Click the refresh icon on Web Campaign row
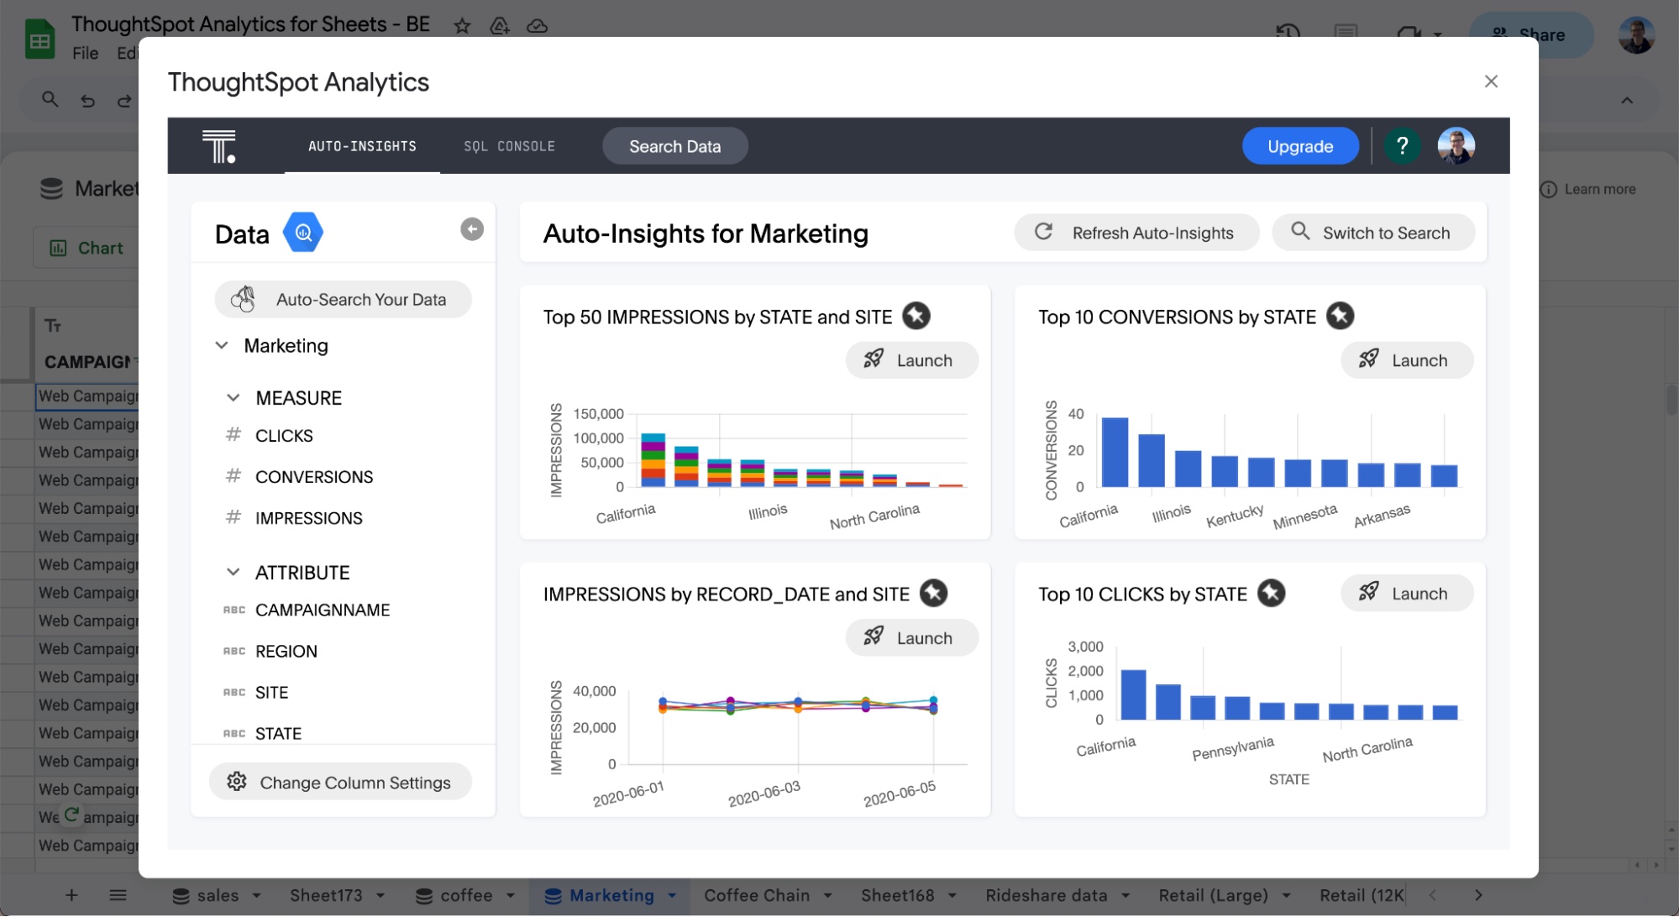Screen dimensions: 1679x917 point(71,814)
